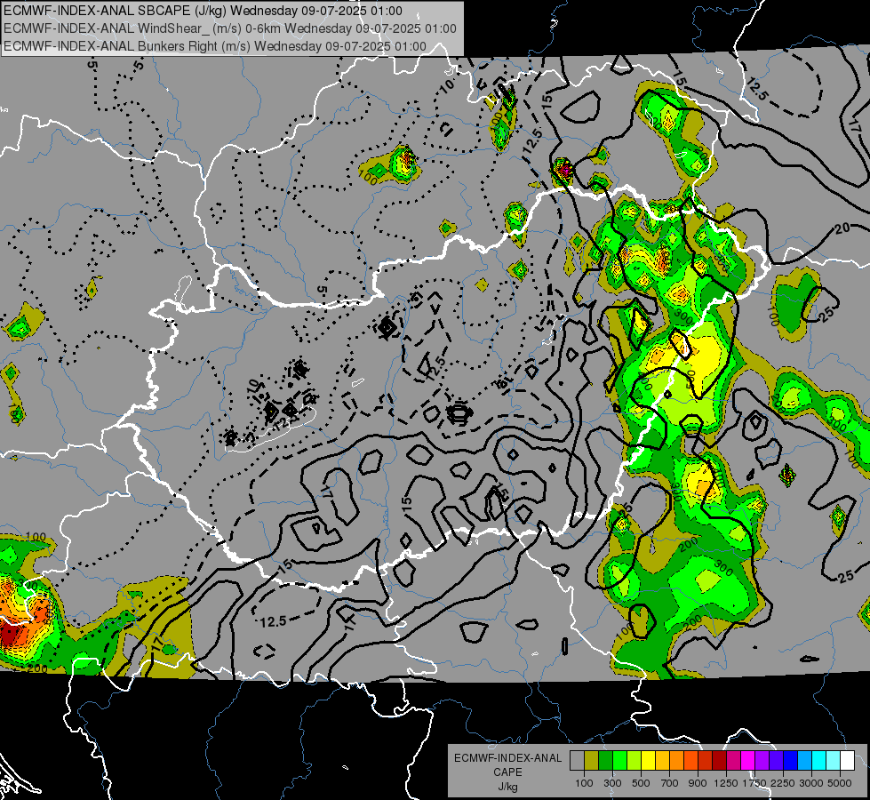Select the dark red swatch left of 1250
The image size is (870, 800).
pos(720,761)
